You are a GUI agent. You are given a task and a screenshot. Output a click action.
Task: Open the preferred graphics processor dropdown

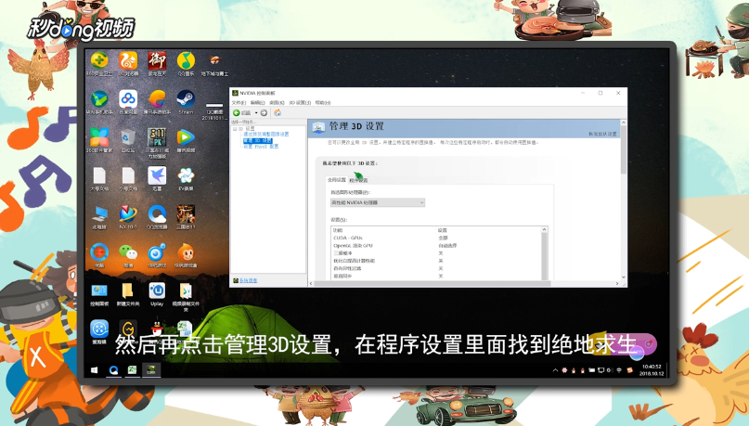coord(378,202)
